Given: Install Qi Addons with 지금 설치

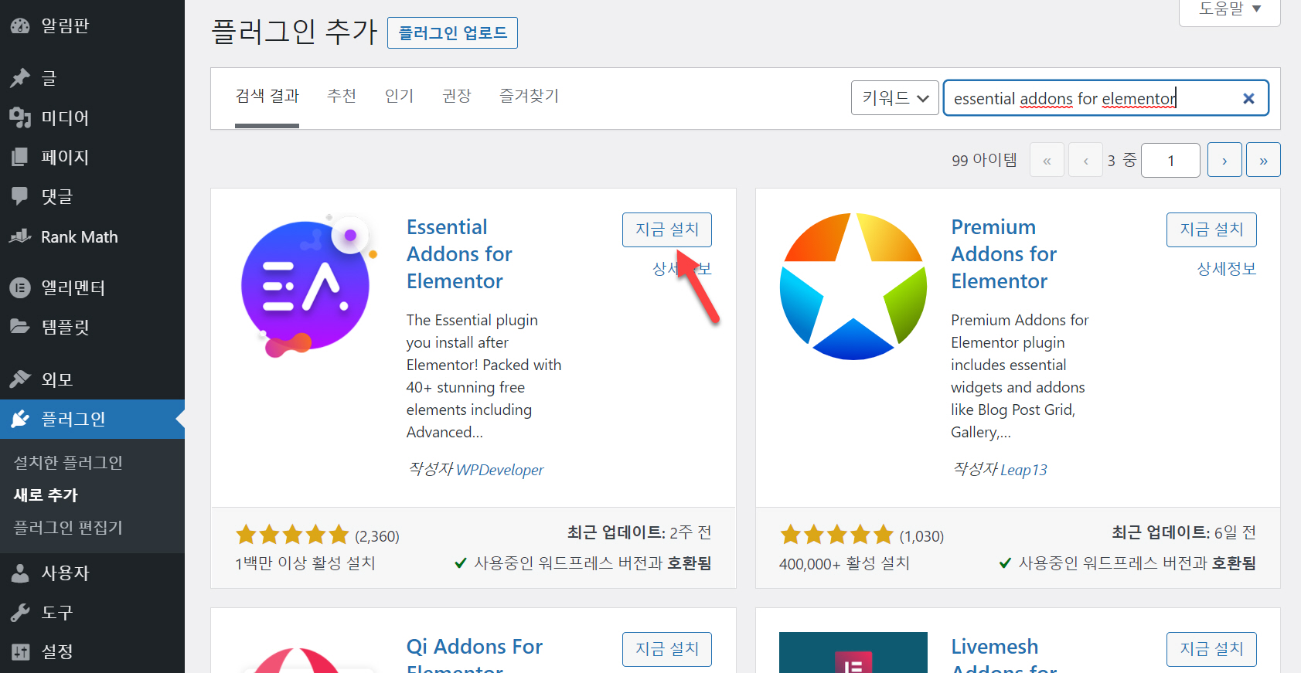Looking at the screenshot, I should point(667,649).
